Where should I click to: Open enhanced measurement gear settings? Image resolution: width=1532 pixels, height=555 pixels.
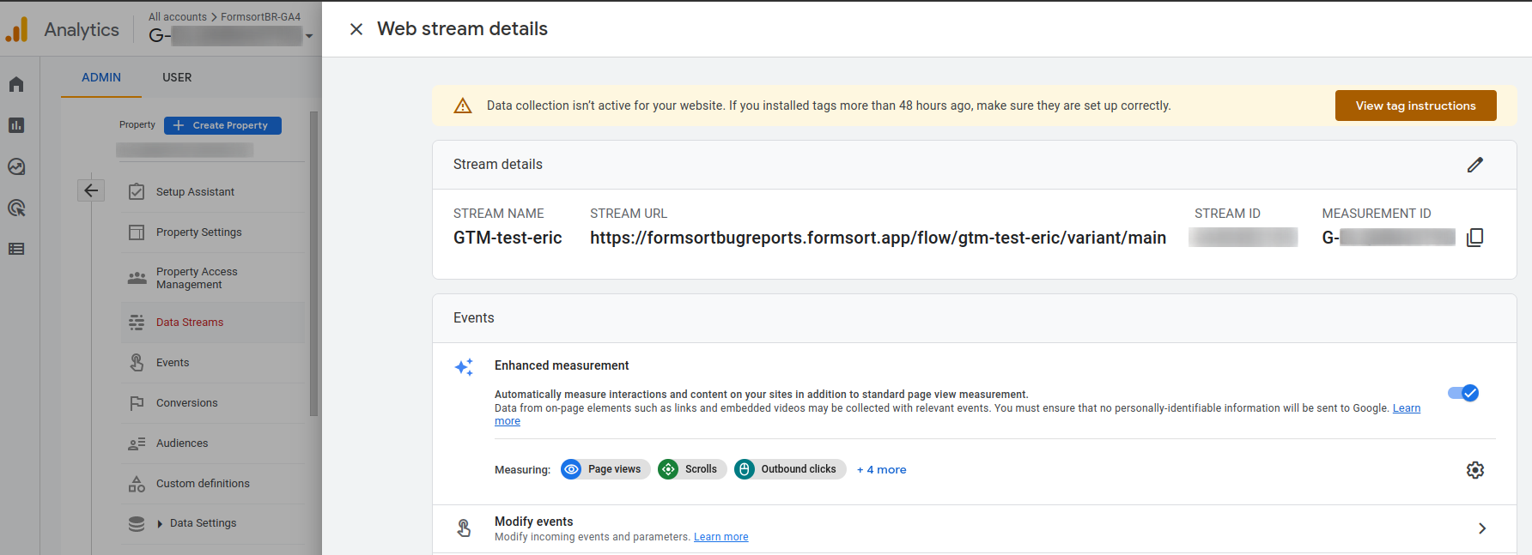pos(1474,470)
